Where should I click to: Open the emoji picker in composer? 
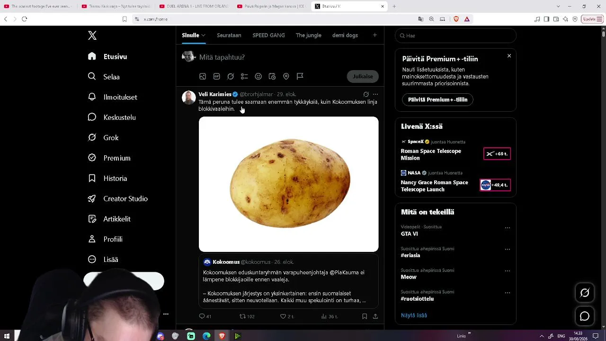258,76
